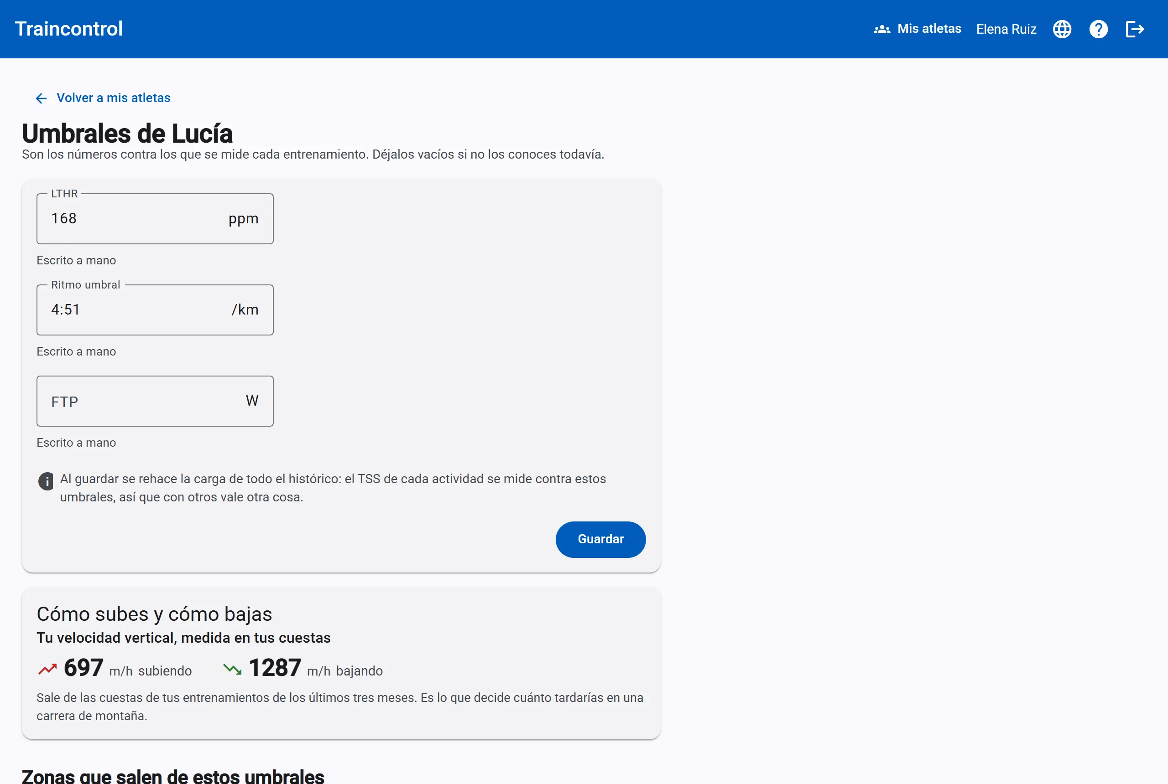Open language selector globe icon

tap(1062, 29)
